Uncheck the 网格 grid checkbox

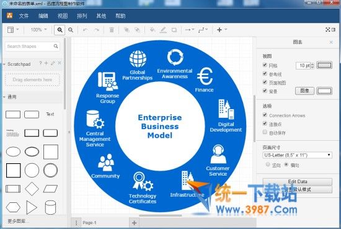pos(265,65)
